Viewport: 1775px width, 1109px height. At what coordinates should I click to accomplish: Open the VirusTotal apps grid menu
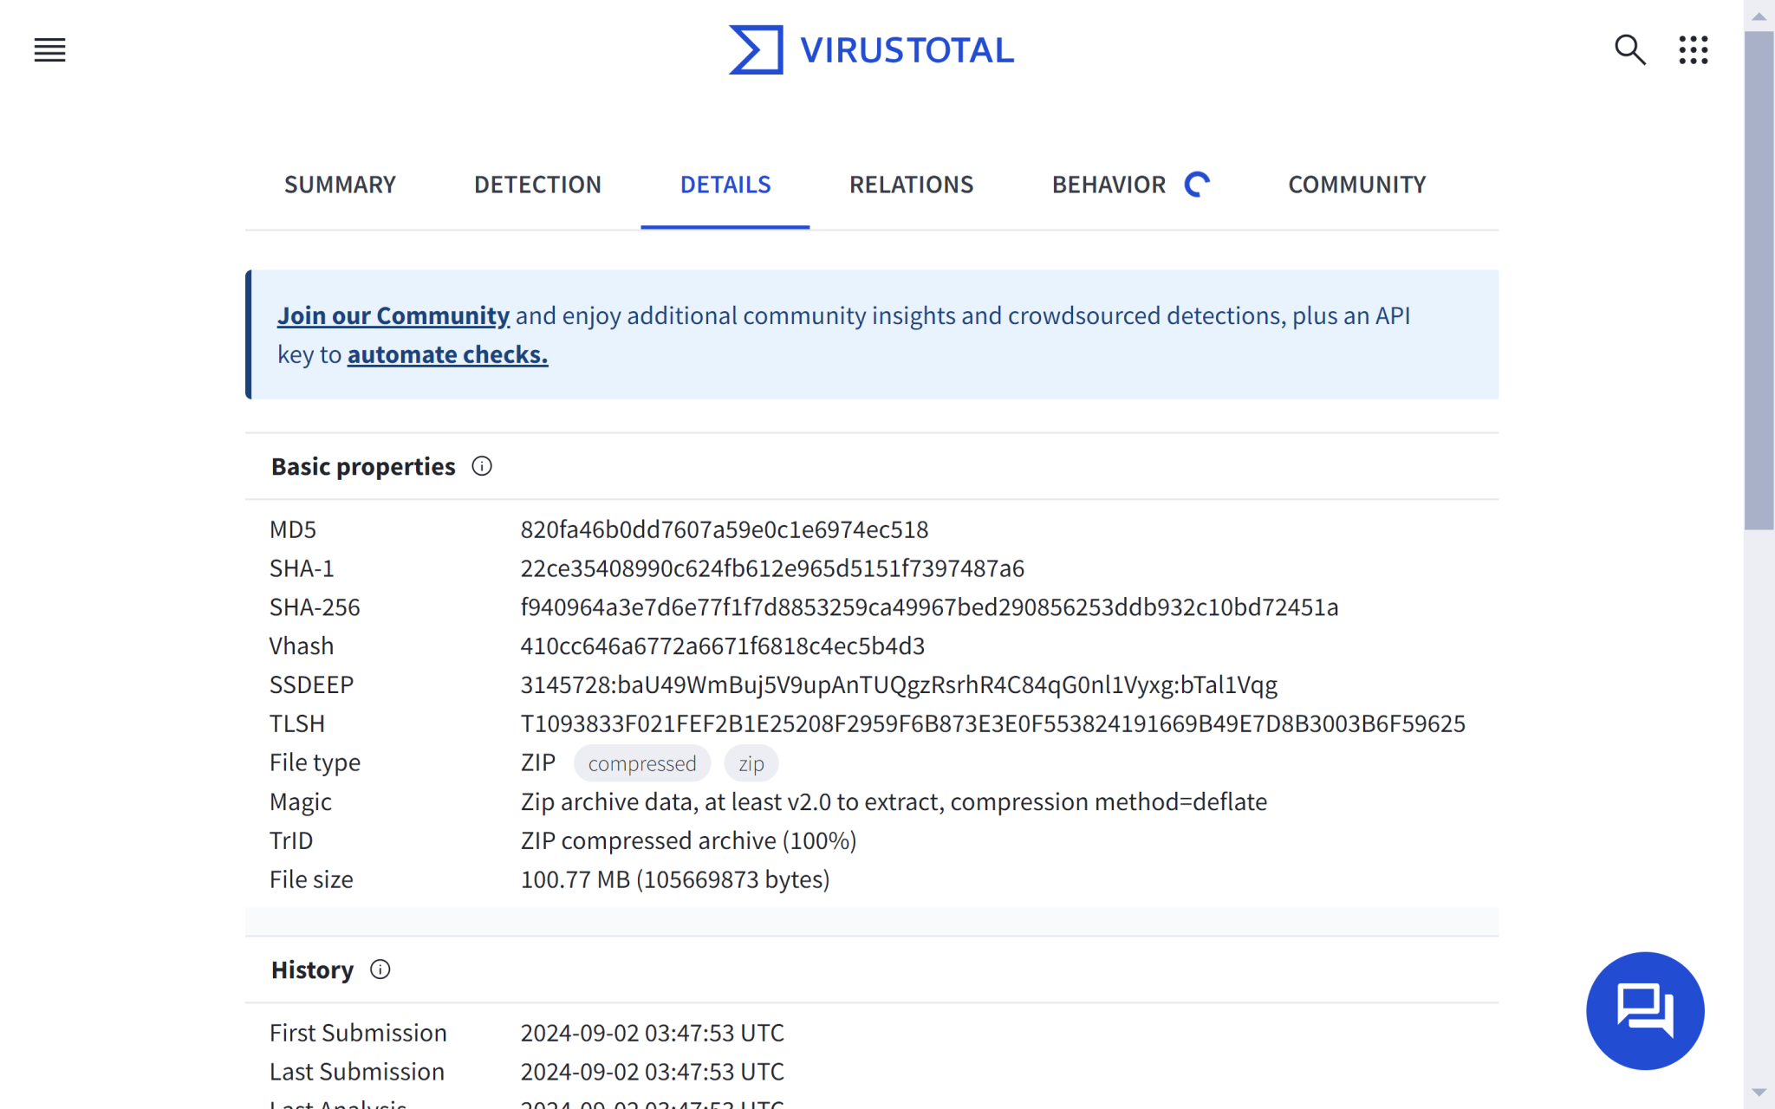tap(1694, 50)
